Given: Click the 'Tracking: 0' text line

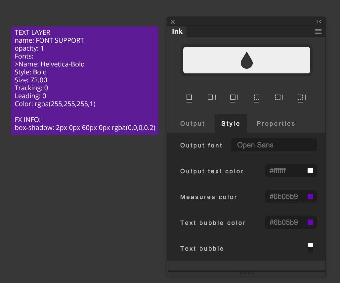Looking at the screenshot, I should click(31, 88).
